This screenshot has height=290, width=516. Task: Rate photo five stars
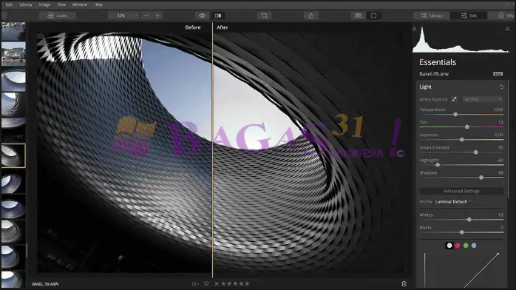pos(247,283)
